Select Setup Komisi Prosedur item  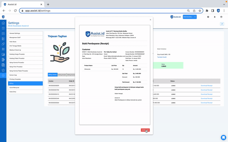pos(25,62)
